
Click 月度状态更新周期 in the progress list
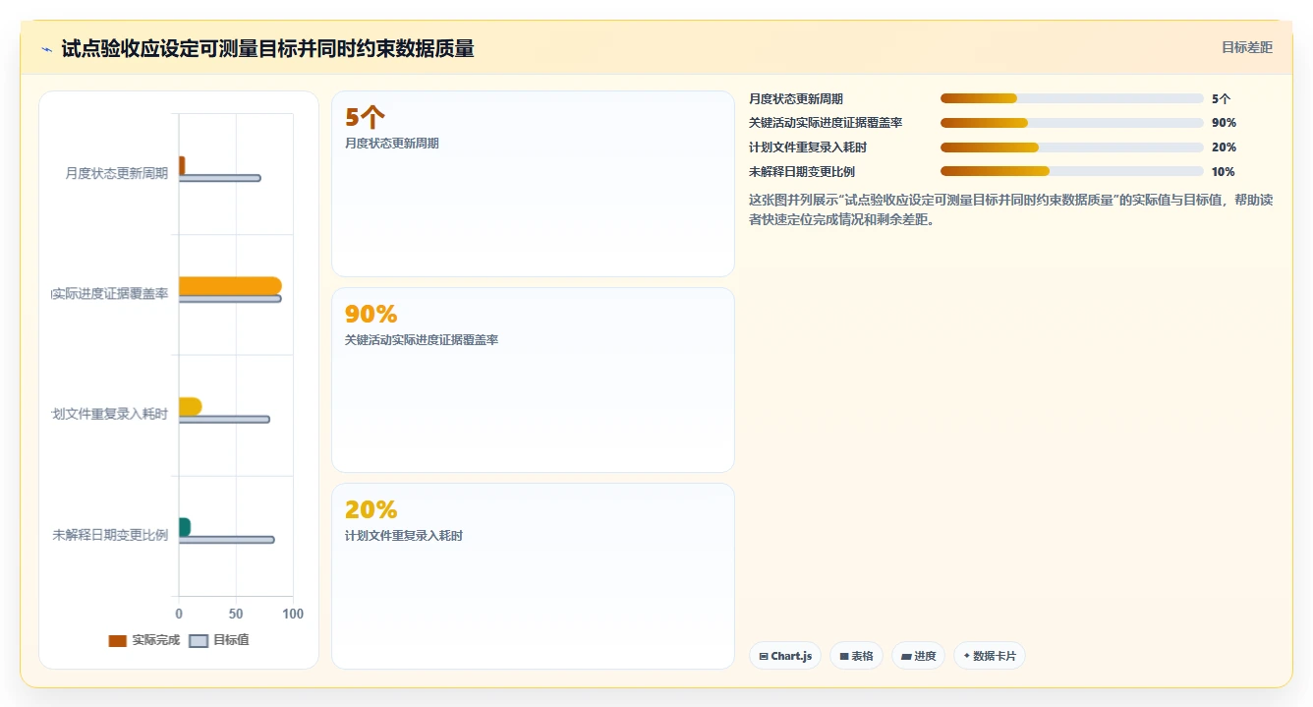point(796,98)
